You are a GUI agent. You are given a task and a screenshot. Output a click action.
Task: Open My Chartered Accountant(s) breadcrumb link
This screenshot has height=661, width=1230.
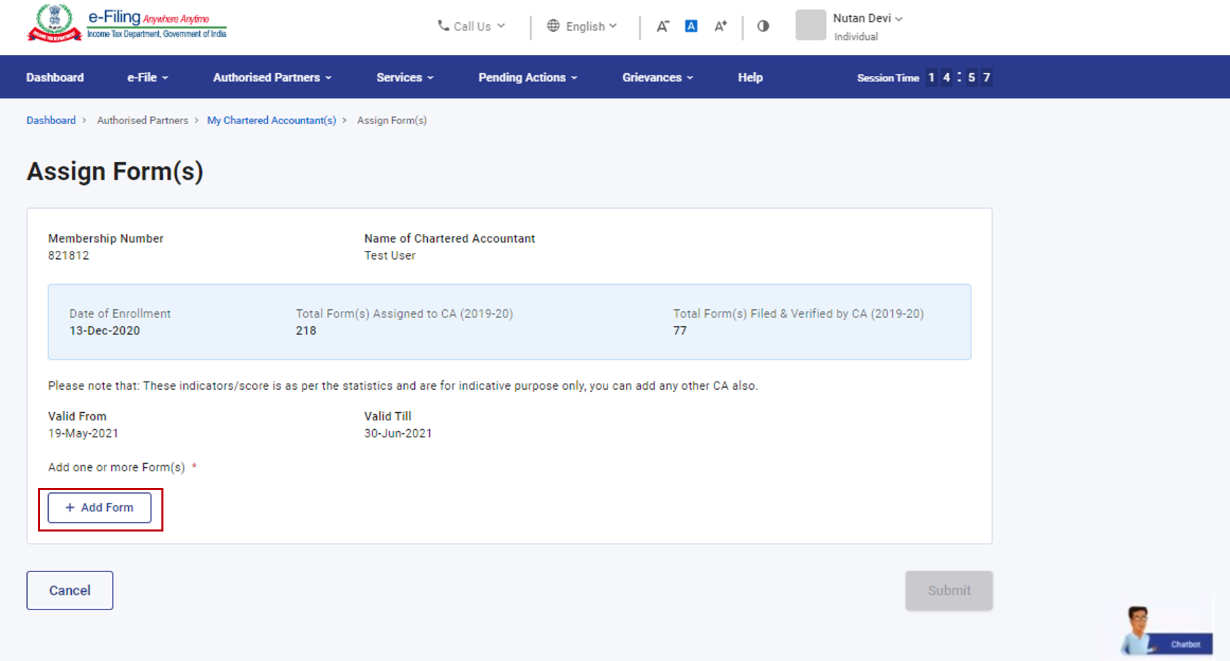click(x=271, y=120)
